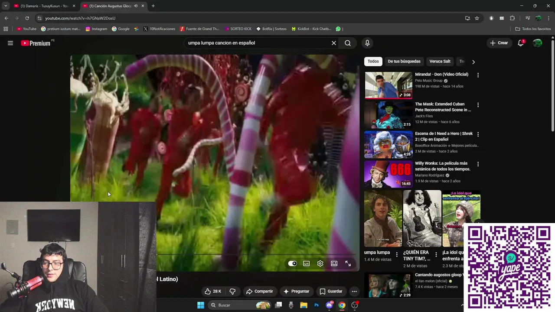Click the URL address bar
This screenshot has height=312, width=555.
click(251, 18)
